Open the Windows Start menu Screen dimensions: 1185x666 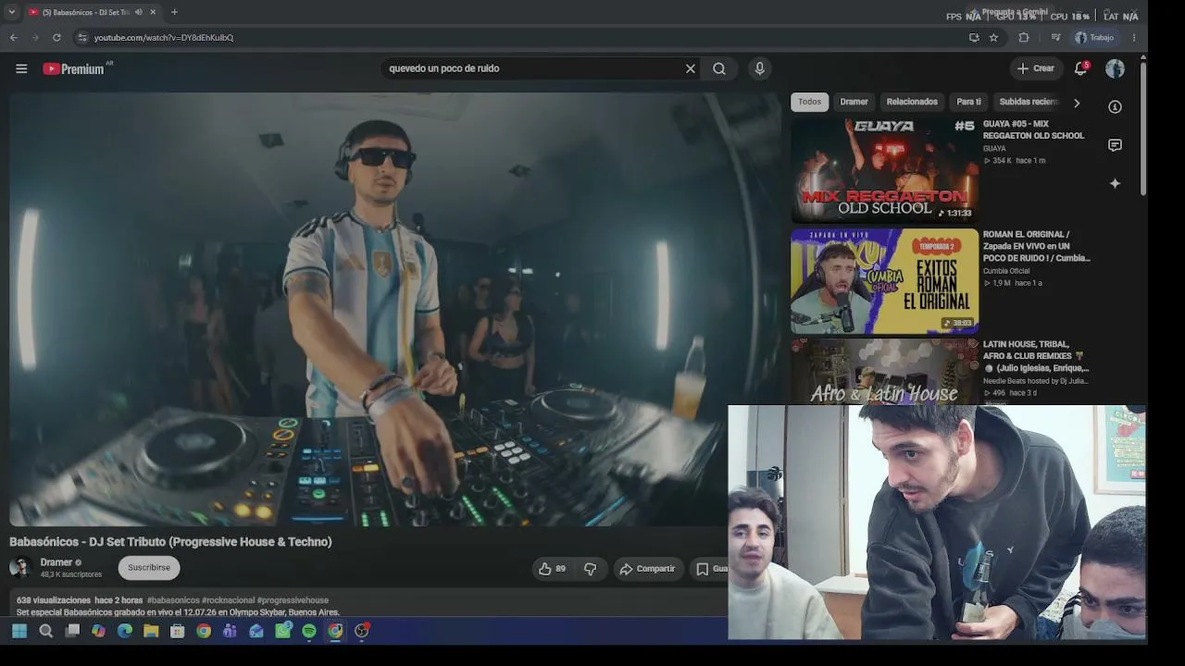pos(19,631)
